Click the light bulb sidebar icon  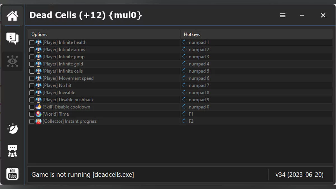coord(12,129)
